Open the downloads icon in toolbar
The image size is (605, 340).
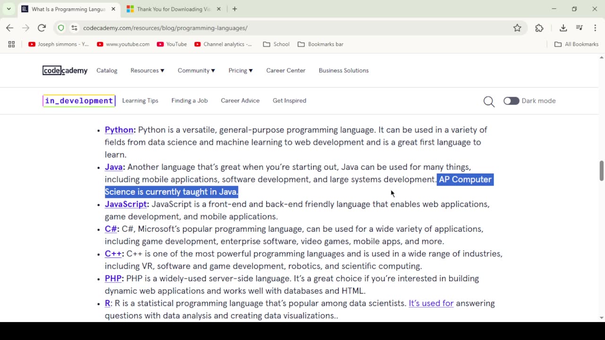pos(563,28)
